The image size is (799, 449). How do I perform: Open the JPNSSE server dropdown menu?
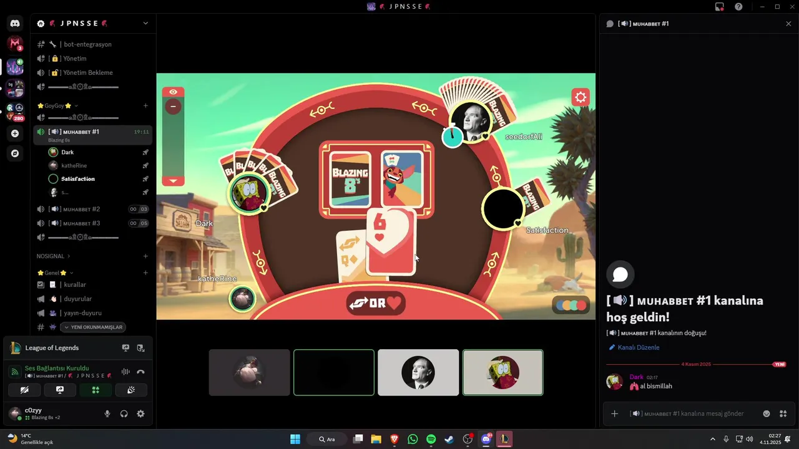[x=145, y=23]
